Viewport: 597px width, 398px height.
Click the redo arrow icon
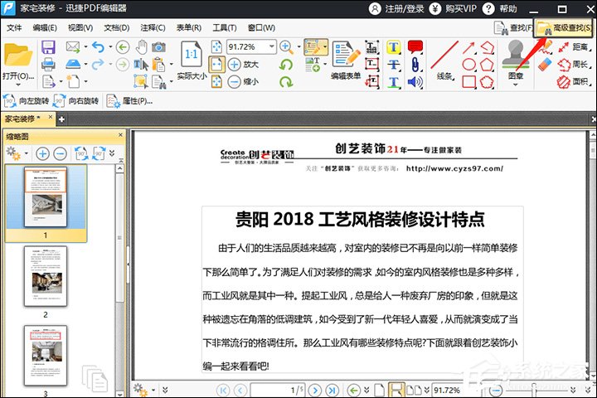(98, 64)
